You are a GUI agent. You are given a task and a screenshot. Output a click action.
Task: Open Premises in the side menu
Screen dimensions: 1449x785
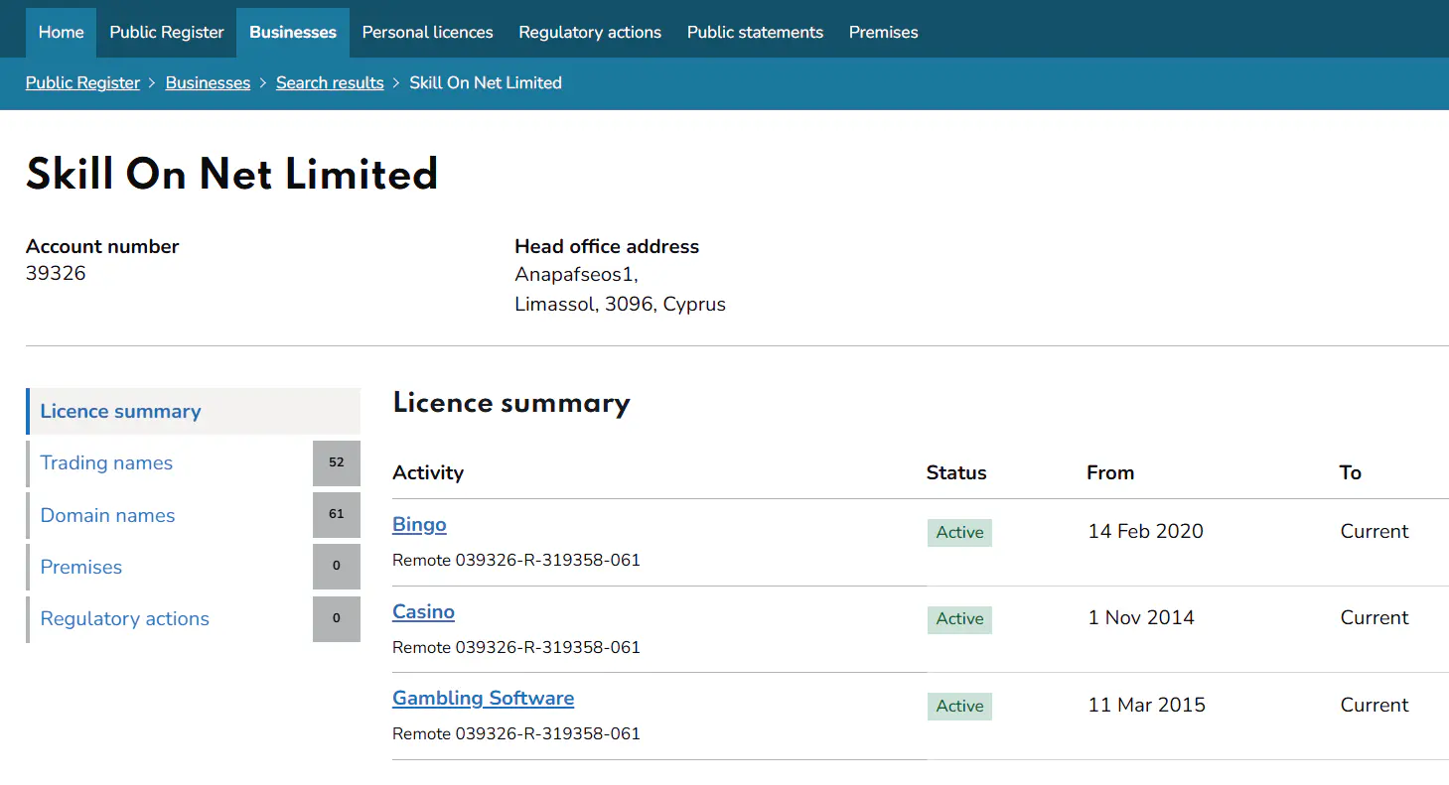pos(81,567)
